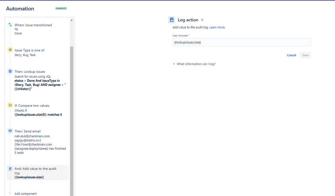Screen dimensions: 335x196
Task: Click the Issue Type condition shuffle icon
Action: pyautogui.click(x=10, y=50)
